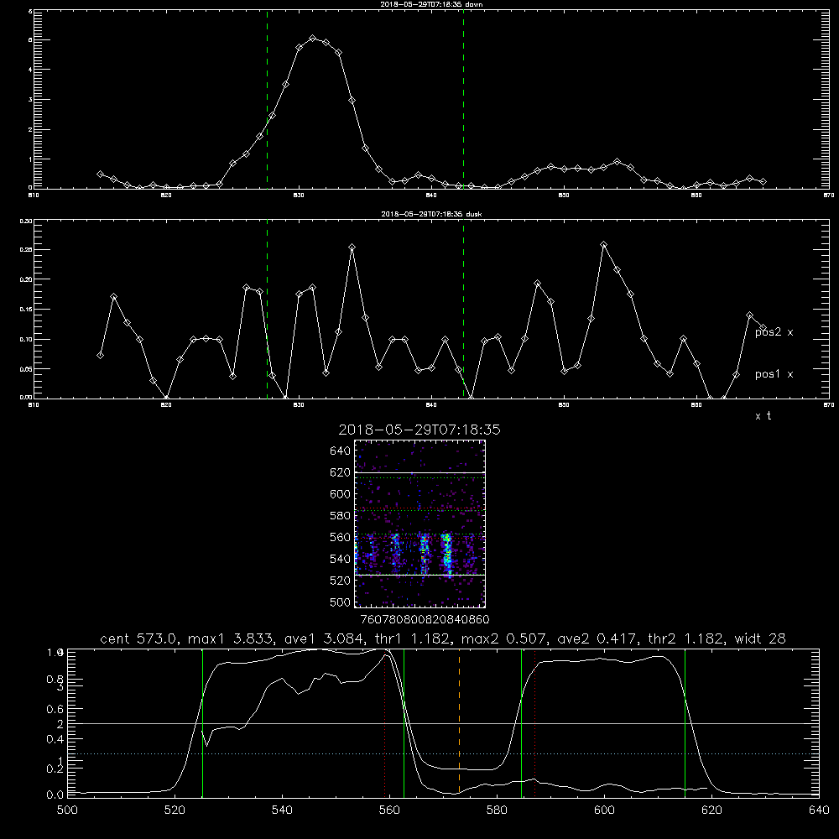The height and width of the screenshot is (839, 839).
Task: Click right green dashed line in dawn plot
Action: [463, 99]
